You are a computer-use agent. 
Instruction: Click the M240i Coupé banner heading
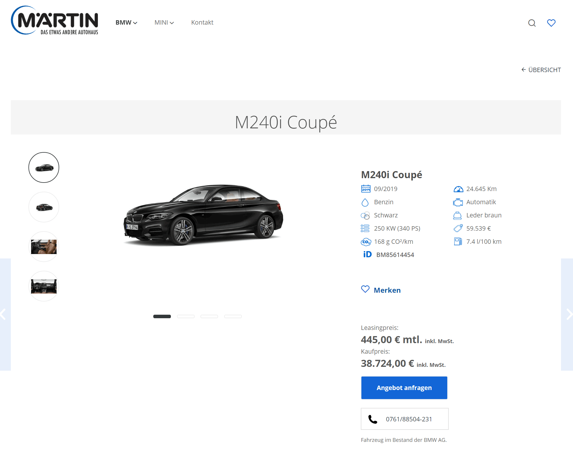(286, 122)
